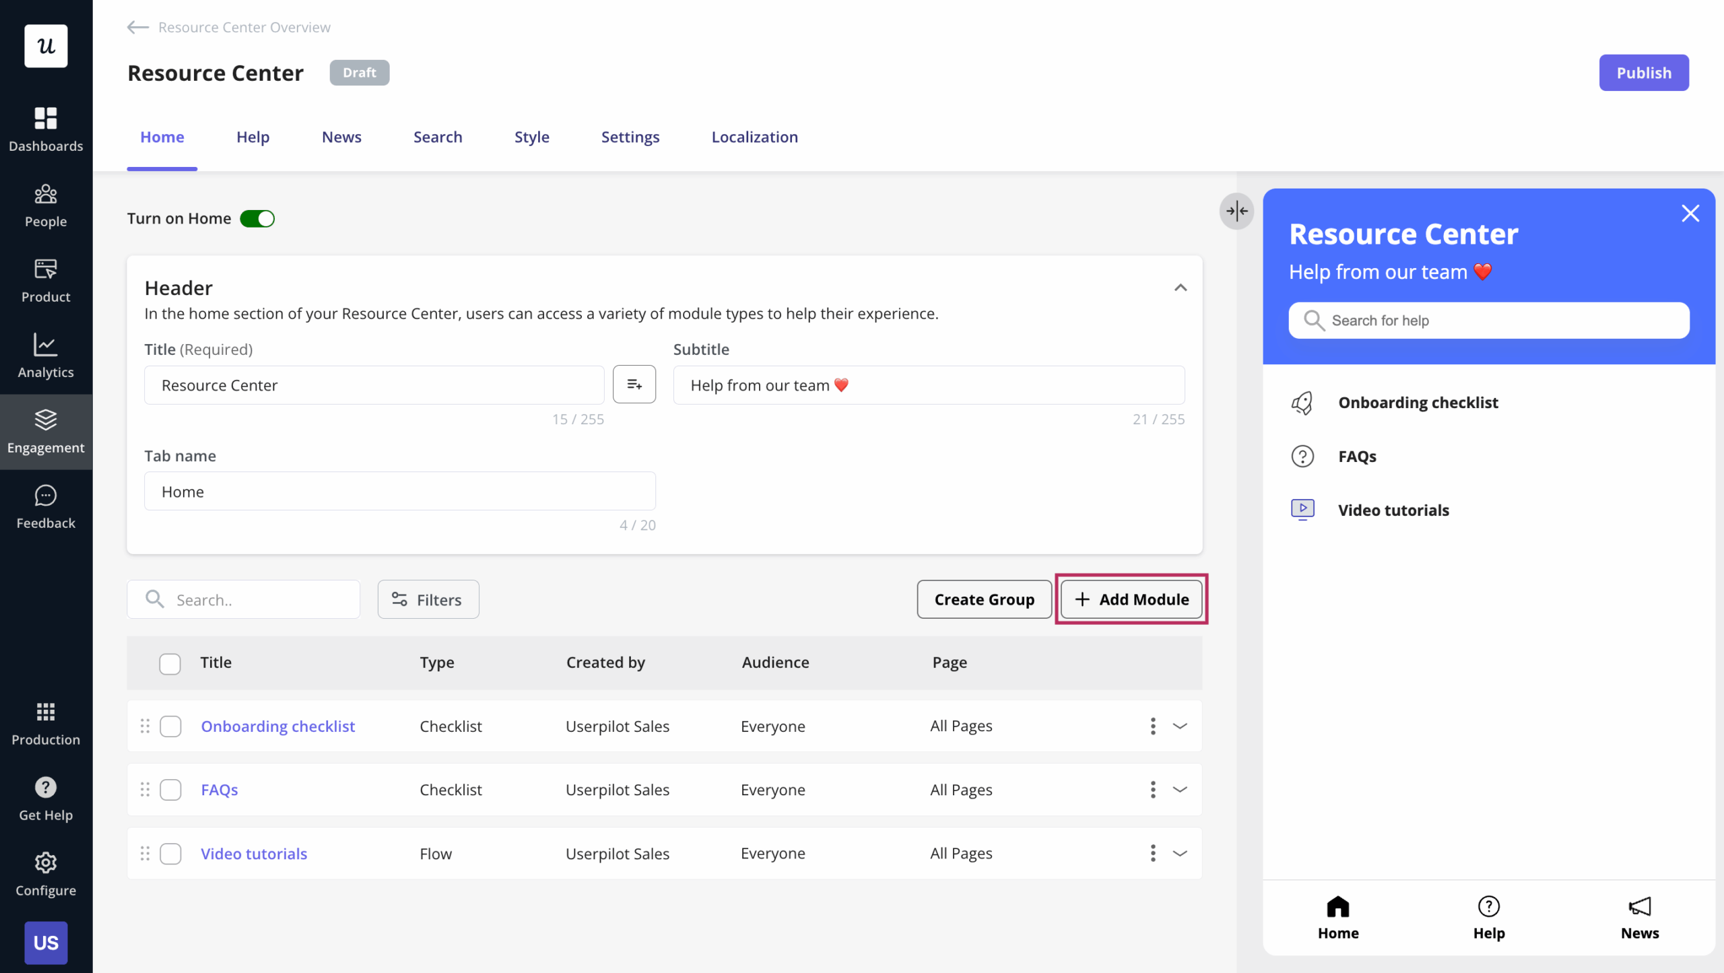This screenshot has height=973, width=1724.
Task: Collapse the Header section
Action: coord(1180,287)
